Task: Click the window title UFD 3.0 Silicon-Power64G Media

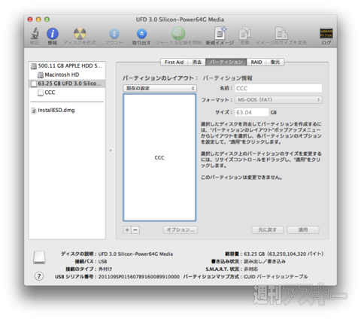Action: pos(180,20)
